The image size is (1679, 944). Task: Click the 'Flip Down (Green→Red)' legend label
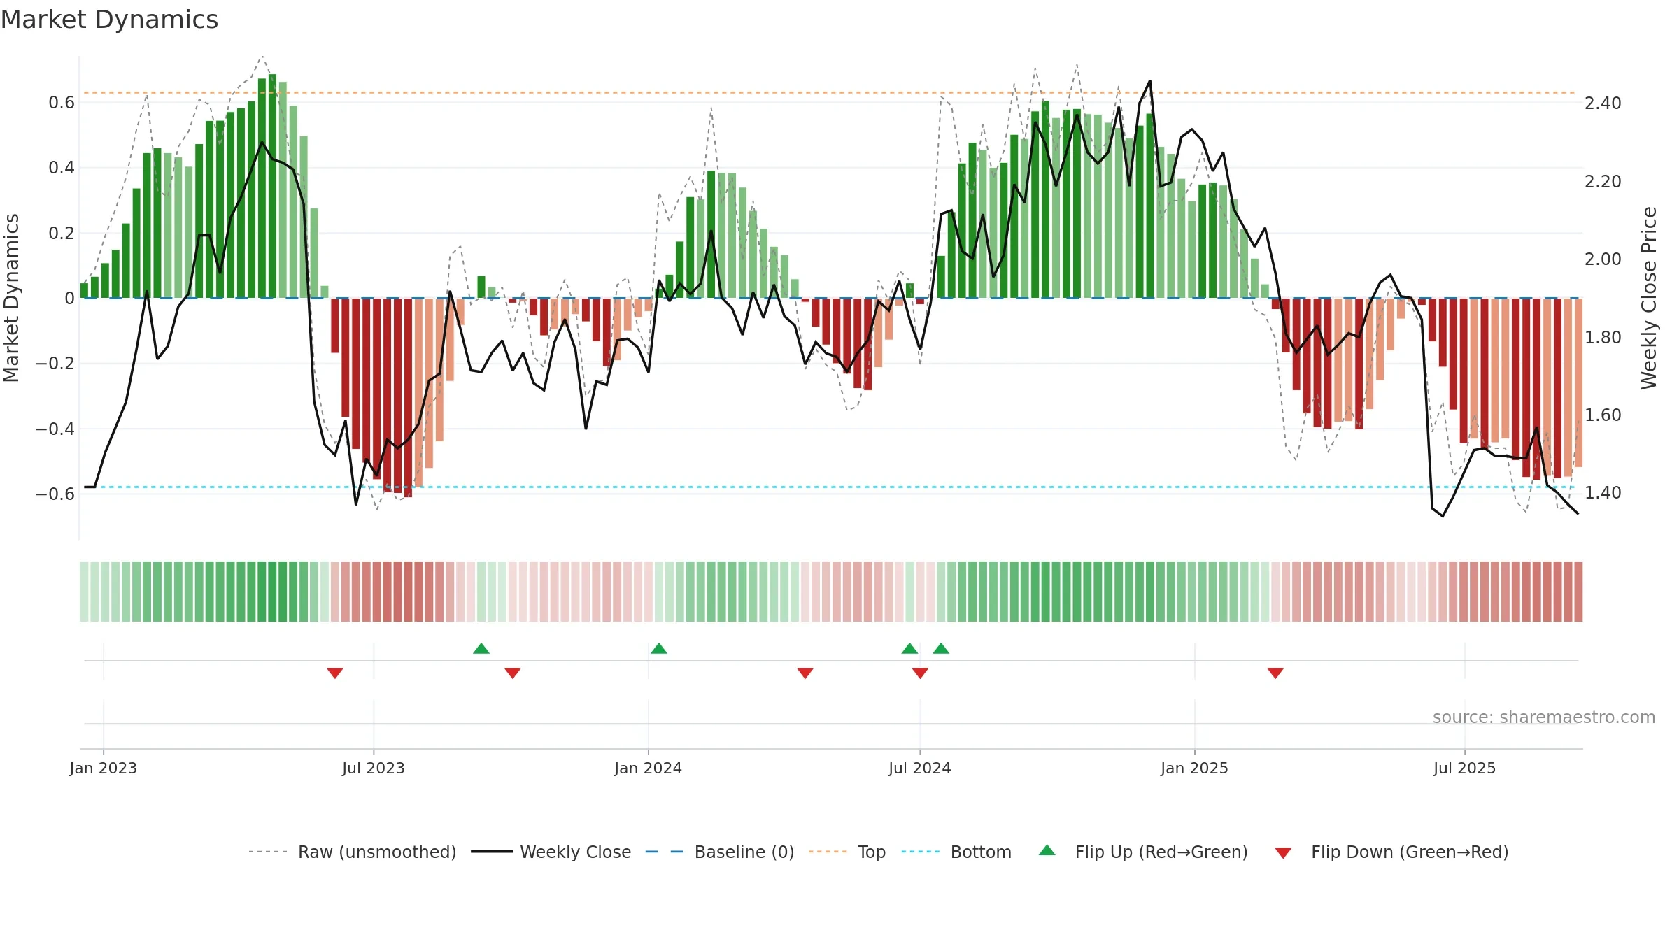pyautogui.click(x=1410, y=852)
